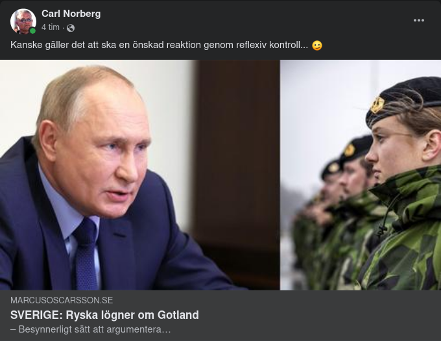Click the gold badge on the soldier's beret
Screen dimensions: 441x341
[x=377, y=105]
